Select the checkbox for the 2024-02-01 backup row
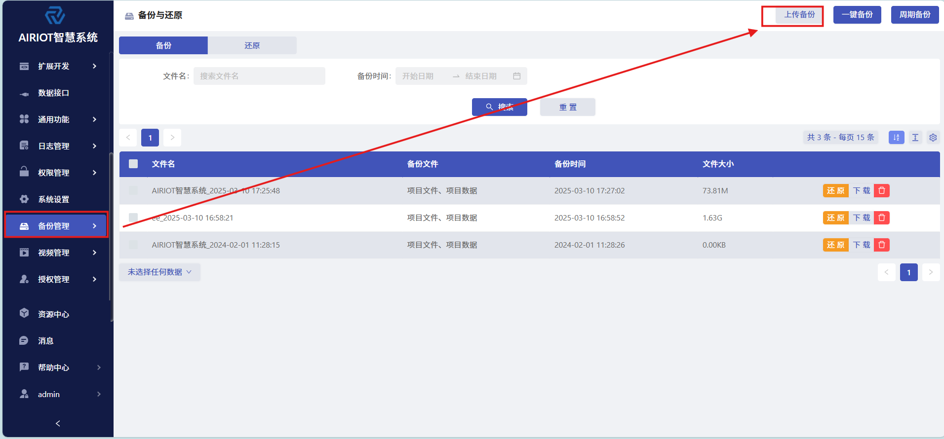Viewport: 944px width, 439px height. [x=133, y=245]
